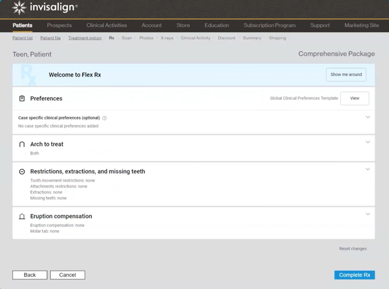The height and width of the screenshot is (289, 389).
Task: Click the Complete Rx button
Action: (354, 275)
